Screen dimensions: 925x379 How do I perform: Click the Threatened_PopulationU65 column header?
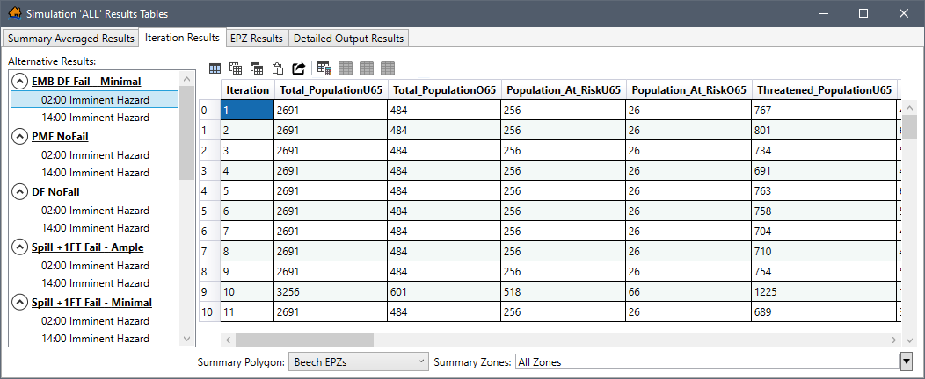pyautogui.click(x=824, y=90)
